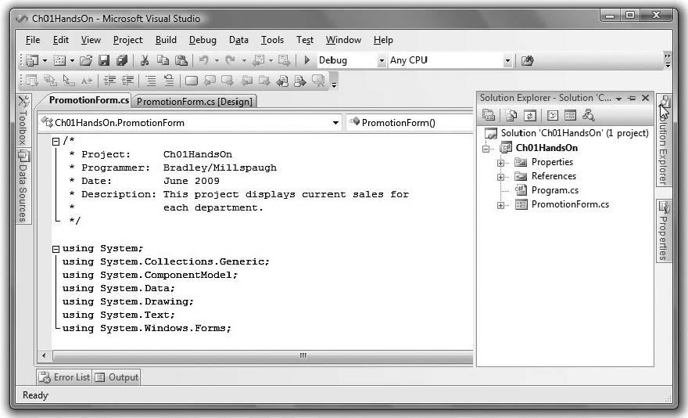Open the Display Object Member List icon
Viewport: 688px width, 418px height.
click(x=31, y=81)
